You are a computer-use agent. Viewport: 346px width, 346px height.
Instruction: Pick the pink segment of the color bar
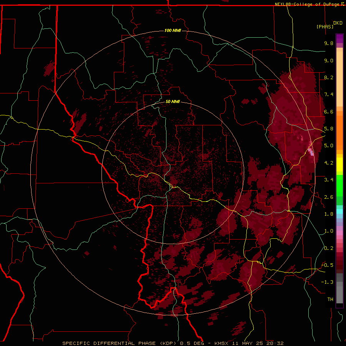[339, 233]
